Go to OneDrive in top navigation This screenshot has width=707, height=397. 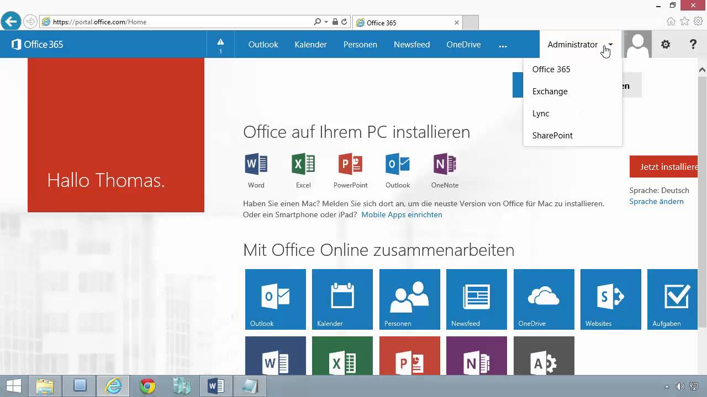coord(463,45)
